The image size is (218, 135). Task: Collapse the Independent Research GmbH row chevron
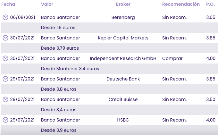(5, 58)
